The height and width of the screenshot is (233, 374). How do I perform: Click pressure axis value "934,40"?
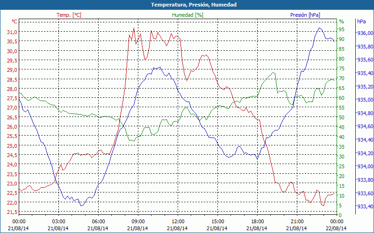pos(365,139)
